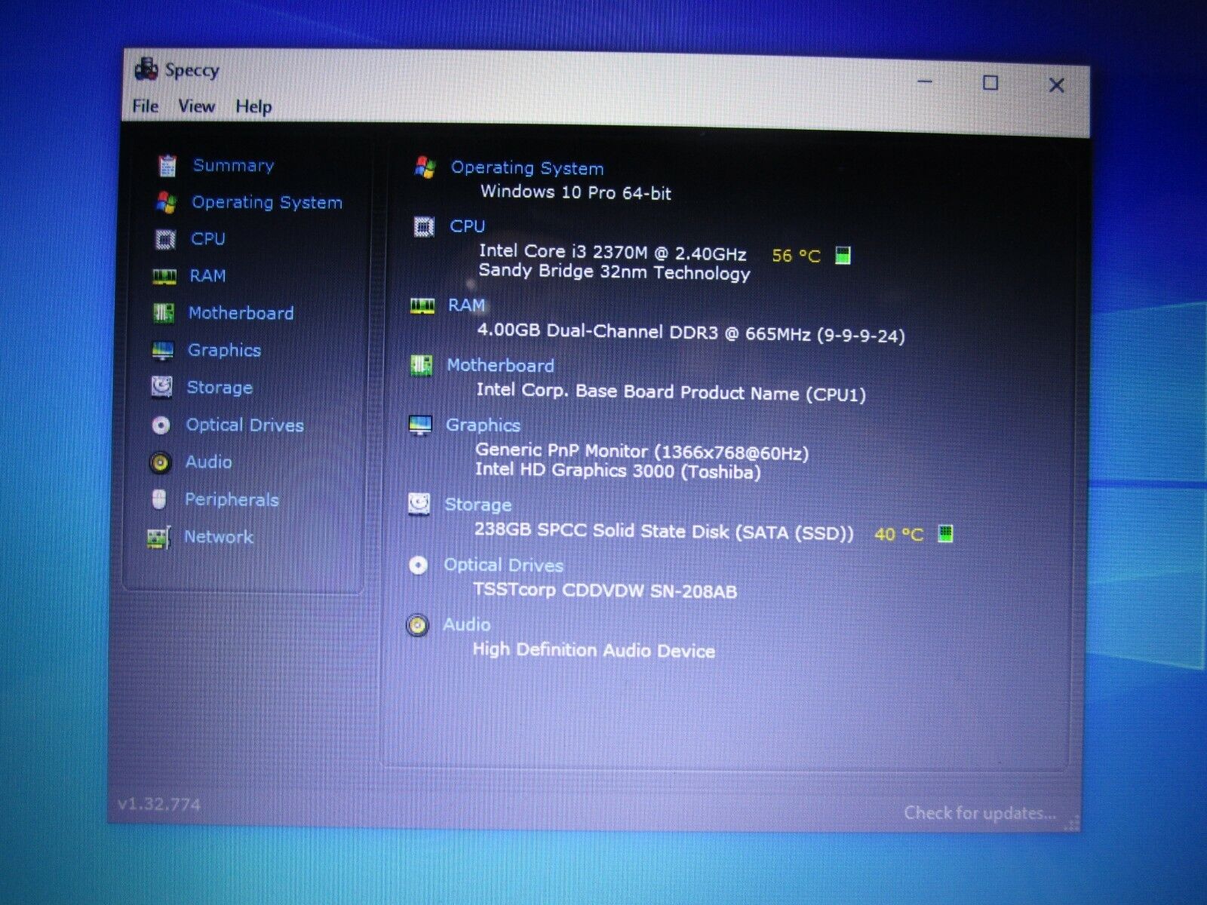Minimize the Speccy window
The image size is (1207, 905).
point(926,81)
